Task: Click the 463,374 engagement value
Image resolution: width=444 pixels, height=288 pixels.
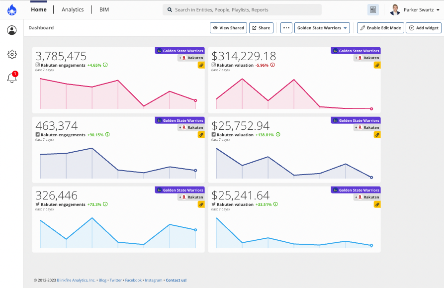Action: tap(57, 126)
